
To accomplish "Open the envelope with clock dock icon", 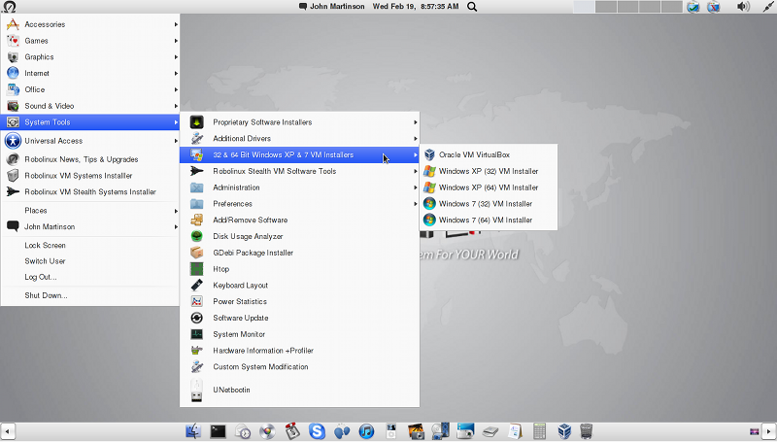I will click(243, 431).
